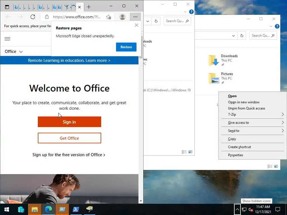
Task: Reload the Office page in Edge
Action: 33,17
